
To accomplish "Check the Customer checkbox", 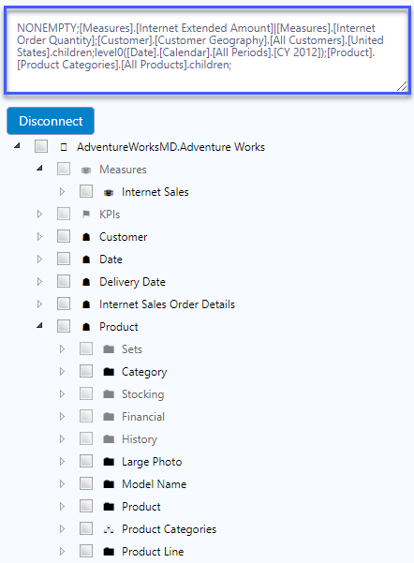I will click(64, 236).
